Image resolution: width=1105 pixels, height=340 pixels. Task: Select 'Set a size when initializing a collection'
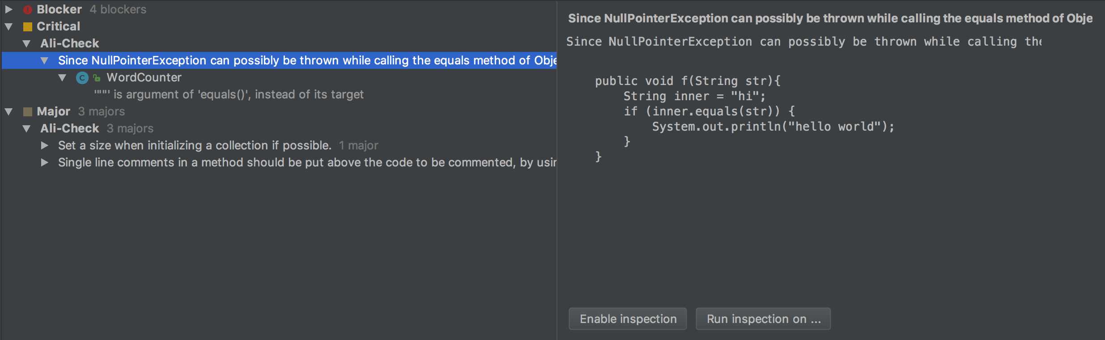point(195,145)
